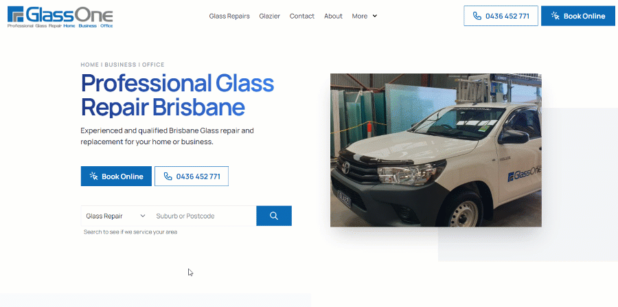The height and width of the screenshot is (307, 618).
Task: Call 0436 452 771 from header button
Action: (501, 16)
